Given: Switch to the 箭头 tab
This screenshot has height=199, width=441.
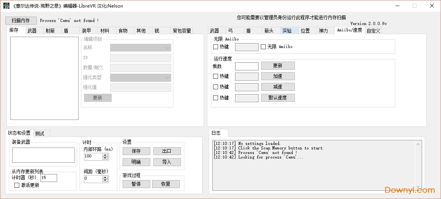Looking at the screenshot, I should click(271, 31).
